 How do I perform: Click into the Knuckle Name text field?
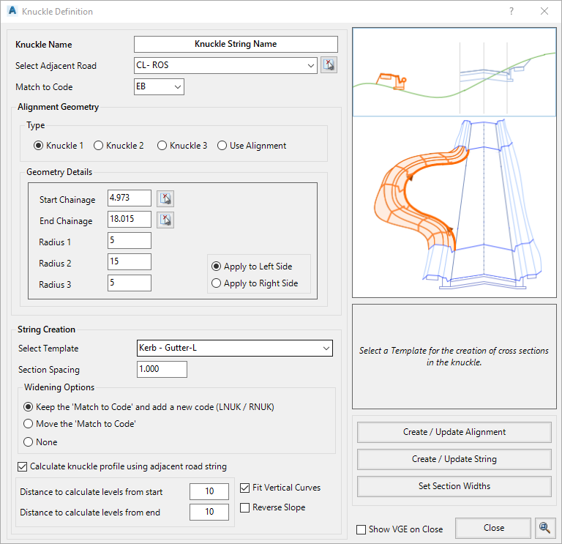pos(235,44)
